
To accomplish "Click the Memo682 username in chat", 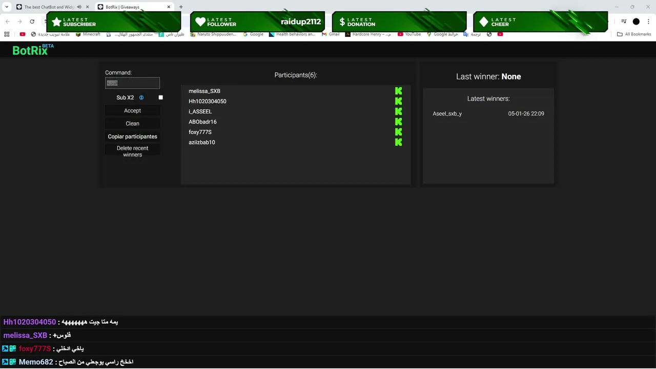I will point(36,362).
